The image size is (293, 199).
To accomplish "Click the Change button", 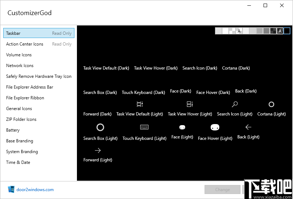I will coord(223,189).
